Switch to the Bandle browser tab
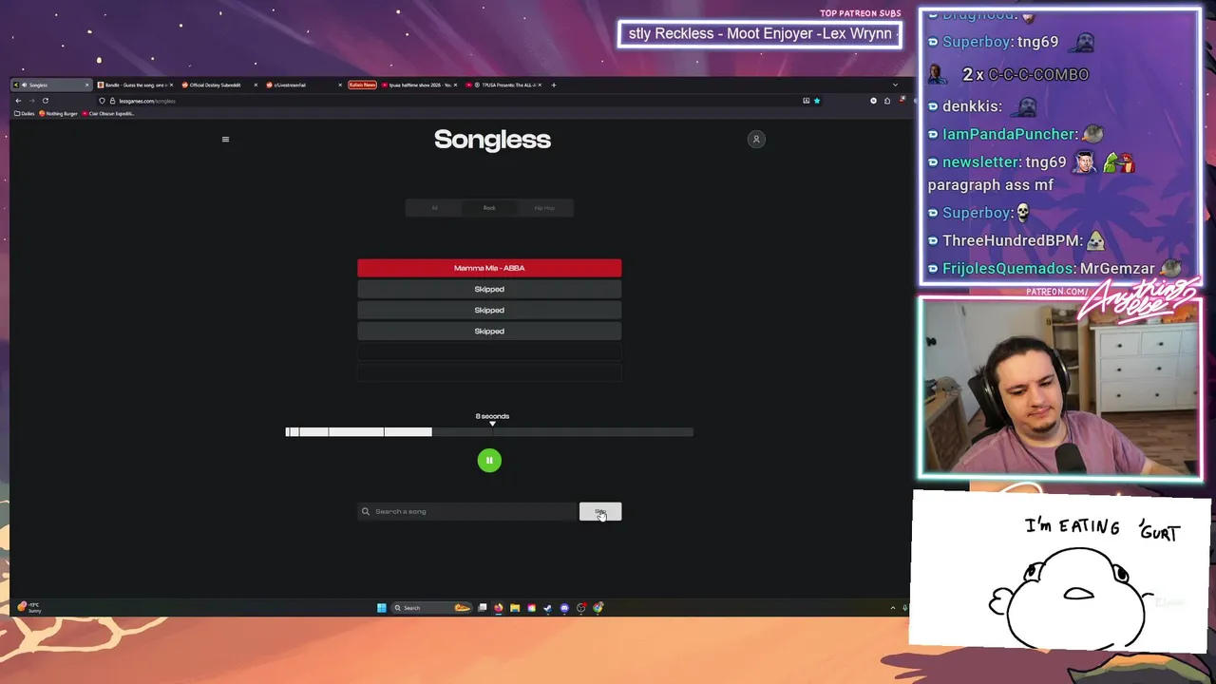The image size is (1216, 684). click(134, 85)
